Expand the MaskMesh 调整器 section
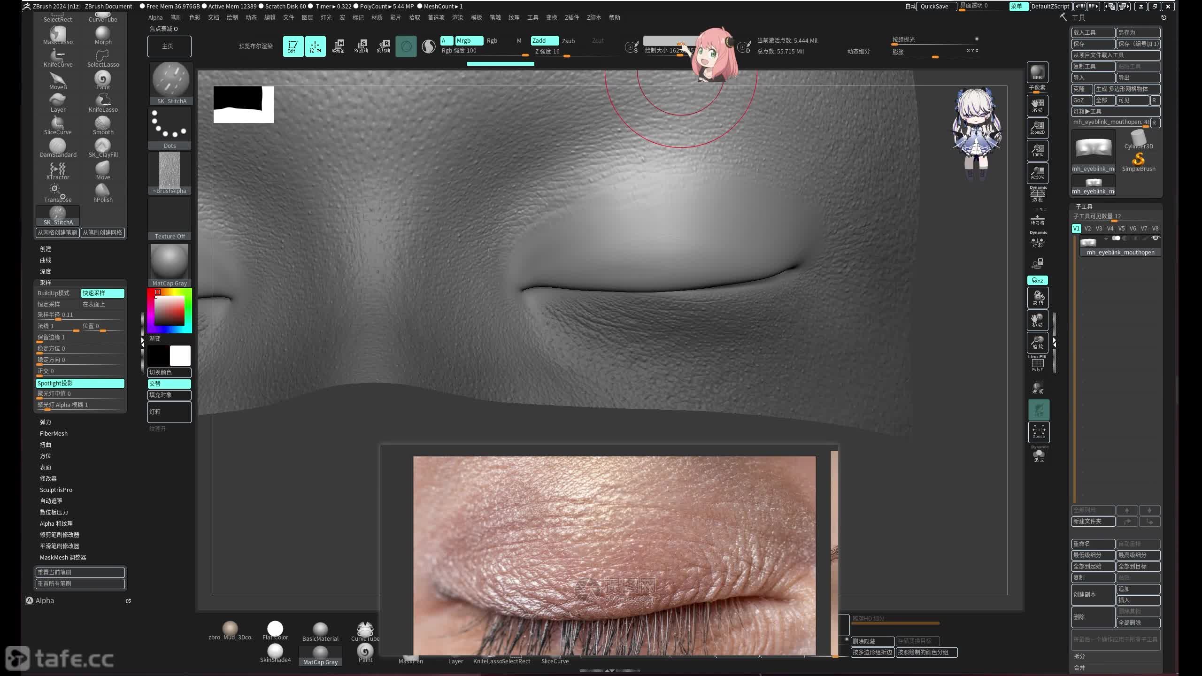 point(63,557)
